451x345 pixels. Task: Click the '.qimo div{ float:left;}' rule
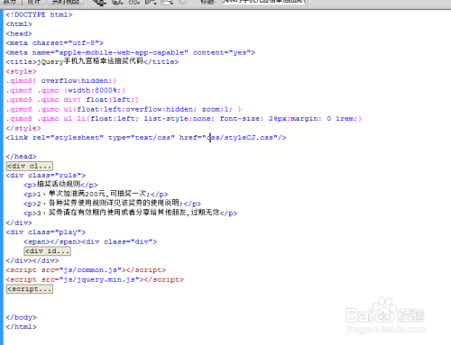point(72,100)
